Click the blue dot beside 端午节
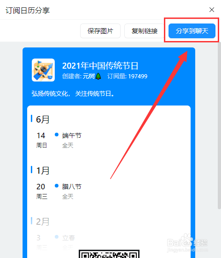 57,135
